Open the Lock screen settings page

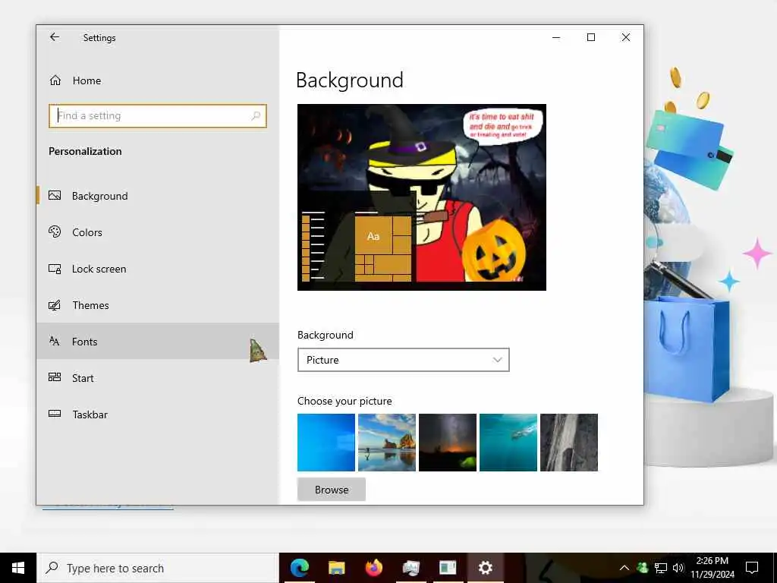(158, 269)
